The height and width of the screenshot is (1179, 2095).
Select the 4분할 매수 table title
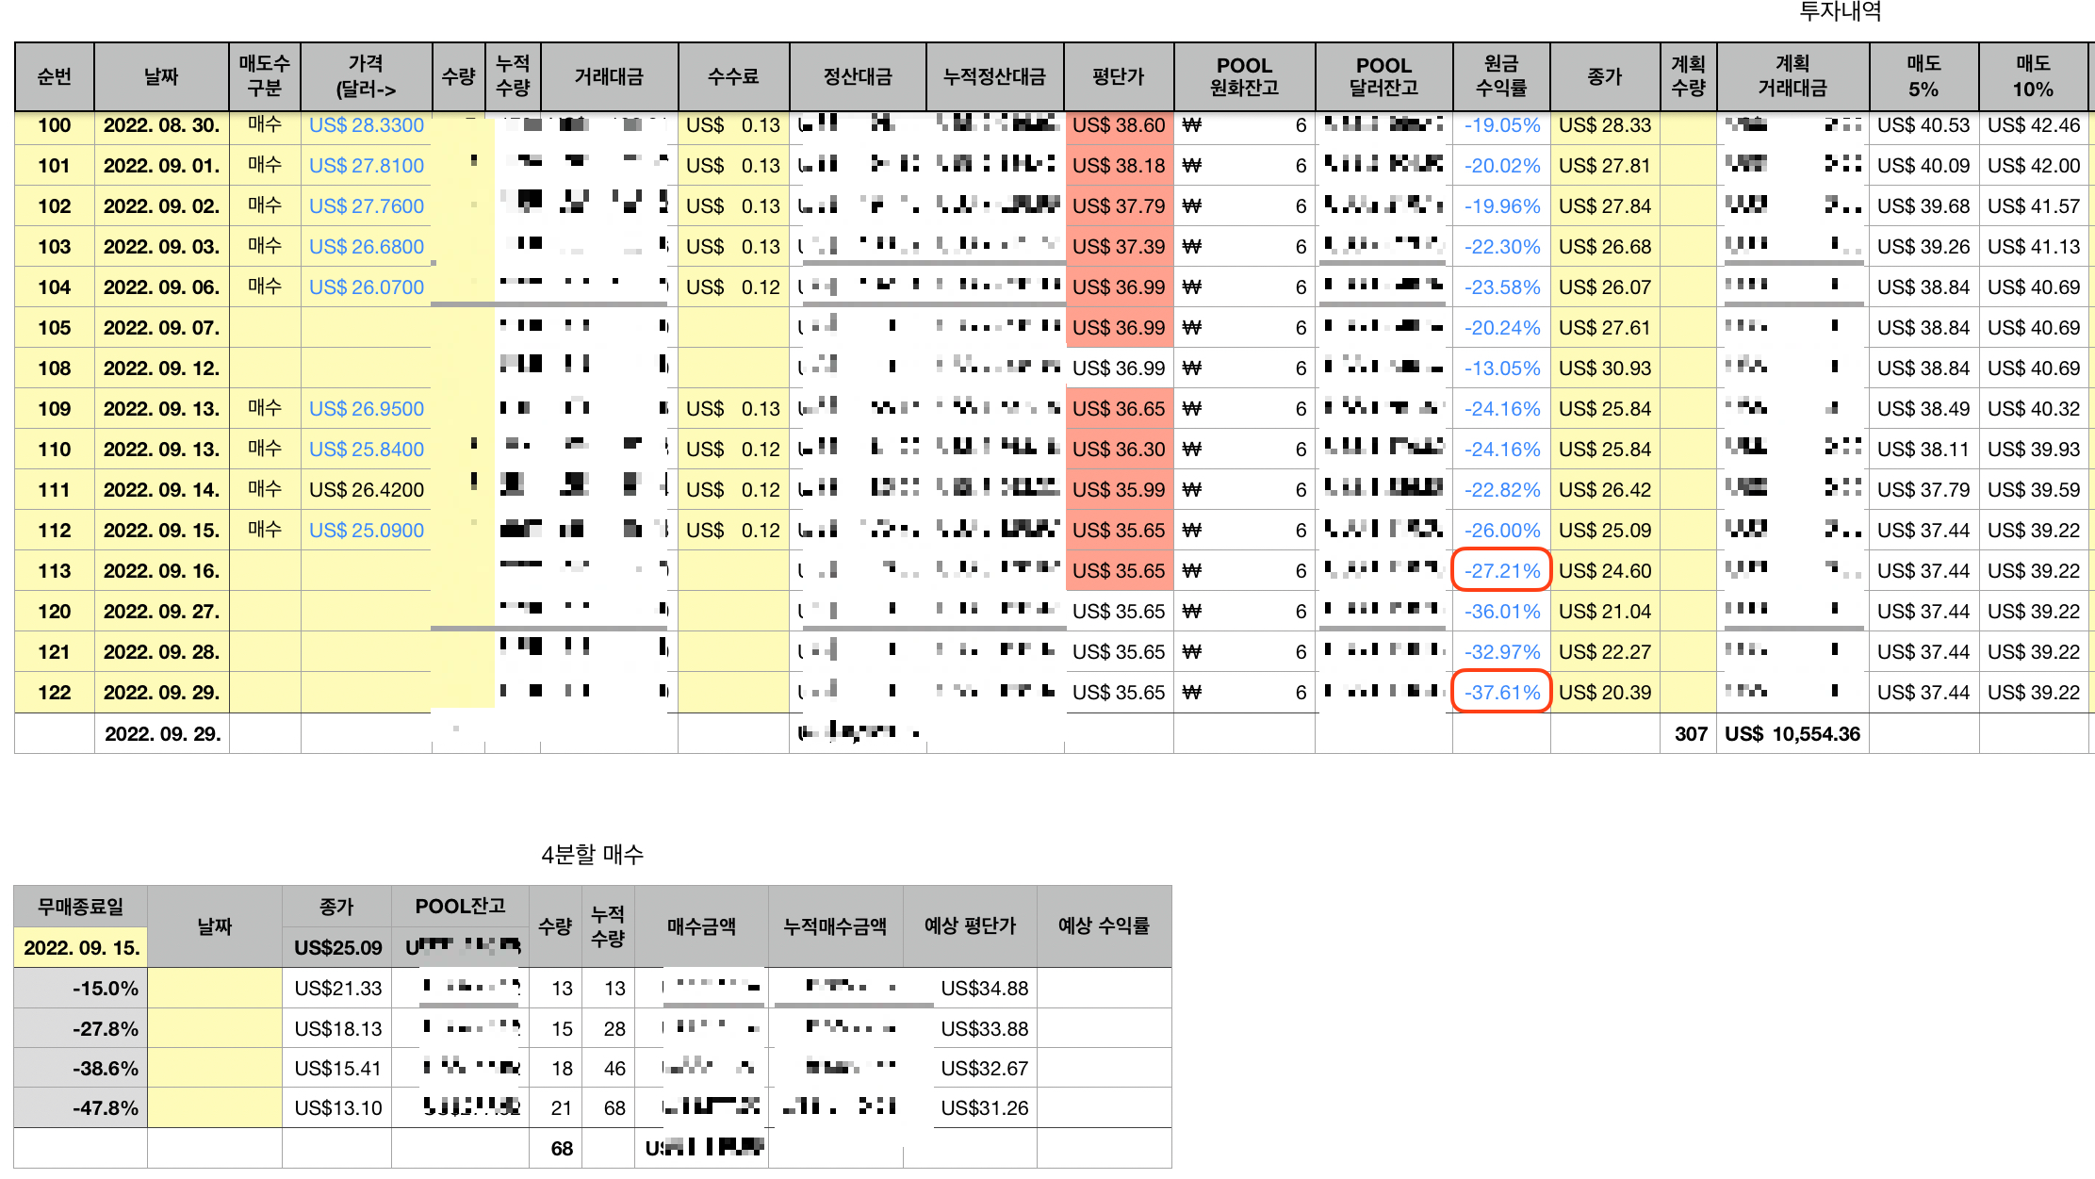(x=592, y=854)
